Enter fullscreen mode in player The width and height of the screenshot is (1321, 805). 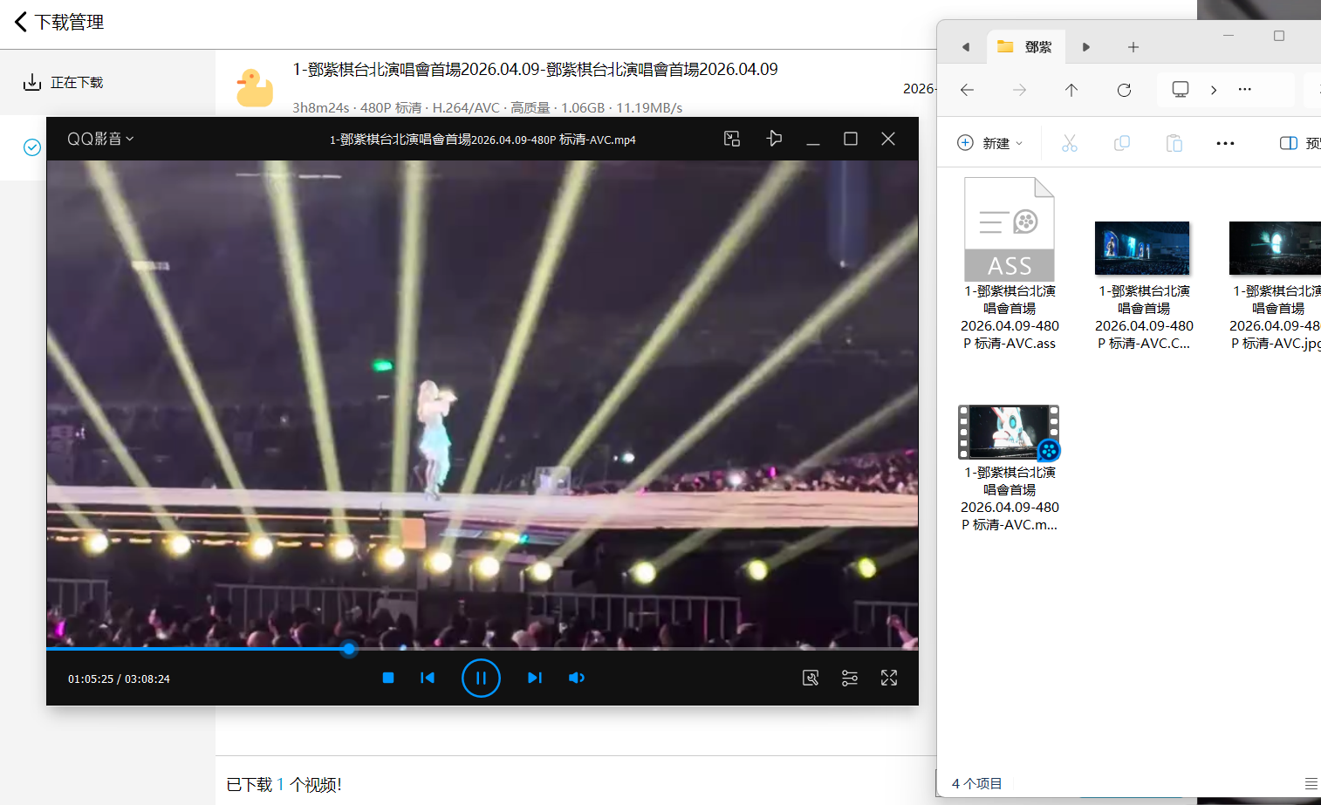[888, 678]
